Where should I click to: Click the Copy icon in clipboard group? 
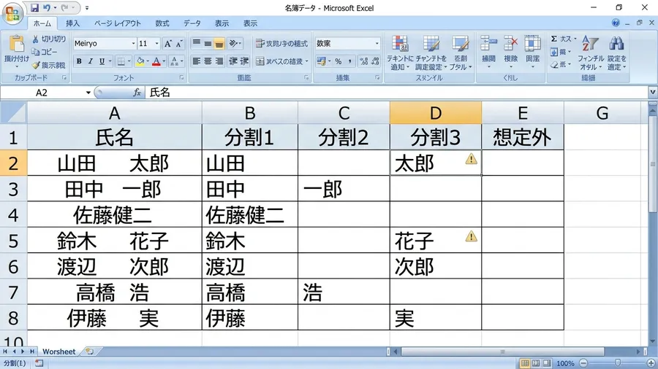(x=36, y=52)
